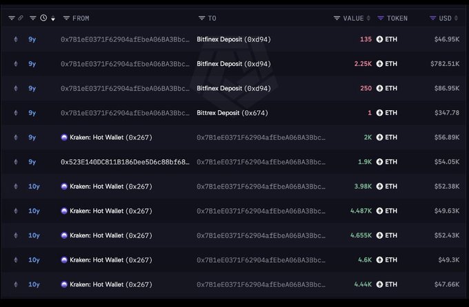Viewport: 469px width, 307px height.
Task: Open the filter icon beside the clock
Action: tap(33, 18)
